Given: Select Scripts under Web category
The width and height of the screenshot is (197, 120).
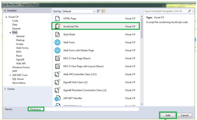Looking at the screenshot, I should [20, 44].
